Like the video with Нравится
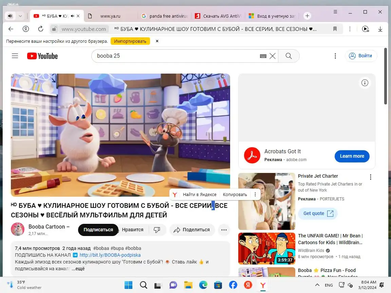The width and height of the screenshot is (391, 293). [133, 230]
